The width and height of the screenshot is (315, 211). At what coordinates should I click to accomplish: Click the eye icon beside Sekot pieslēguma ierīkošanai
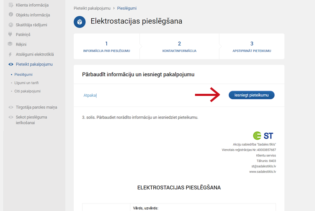tap(11, 117)
